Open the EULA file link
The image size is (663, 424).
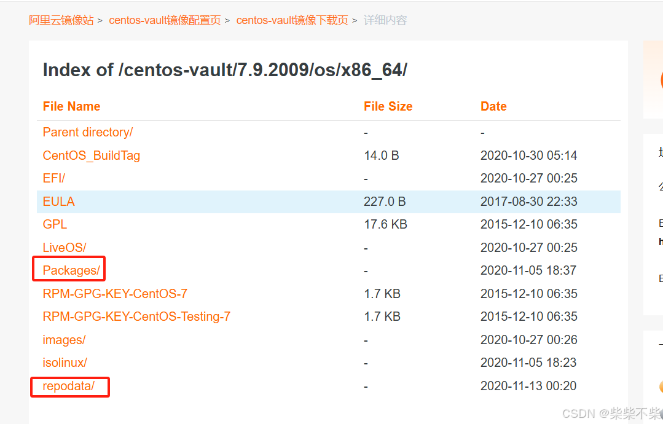59,202
